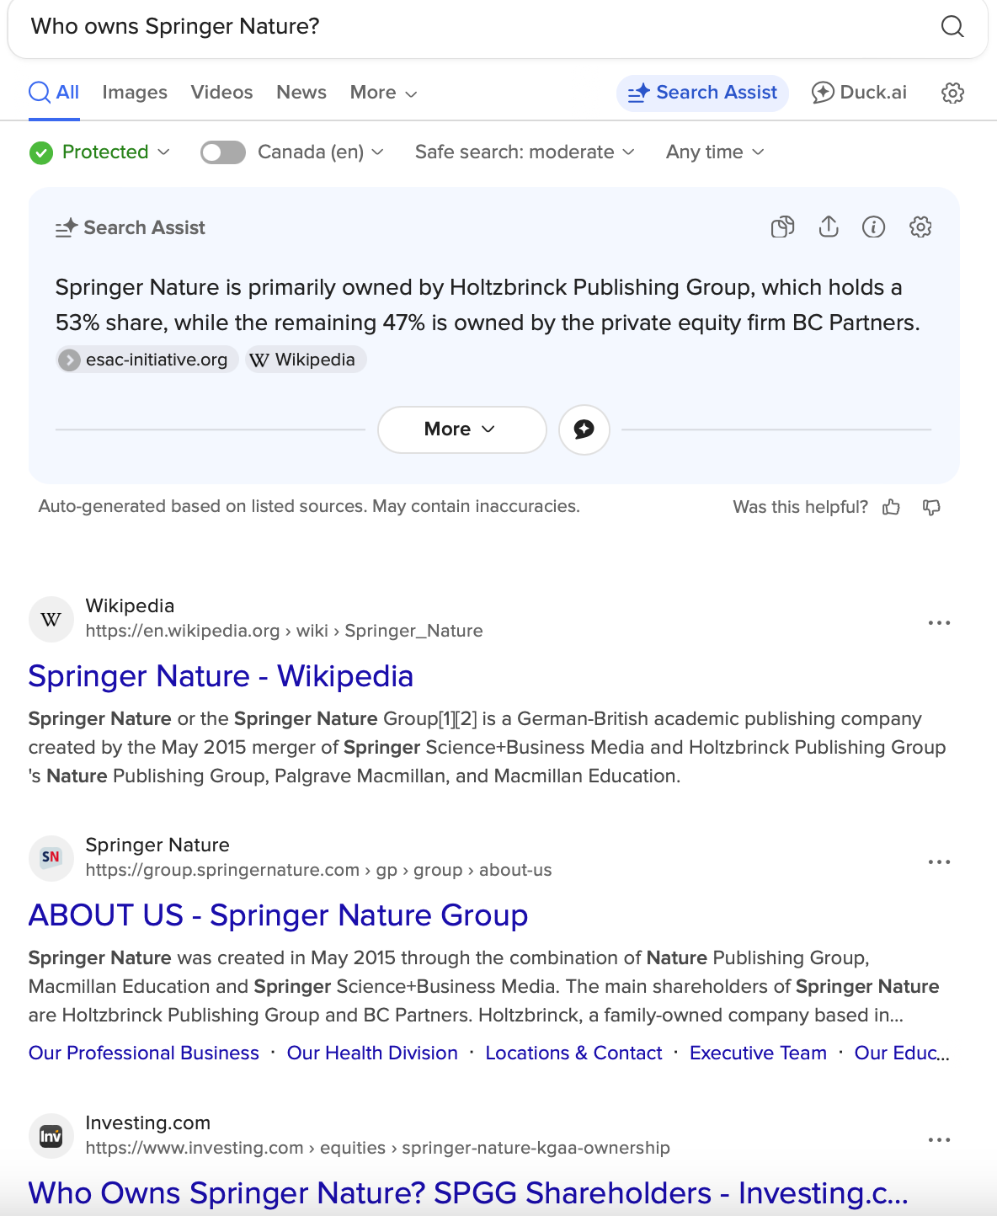Open Our Health Division sitelink
This screenshot has height=1216, width=997.
pos(372,1053)
